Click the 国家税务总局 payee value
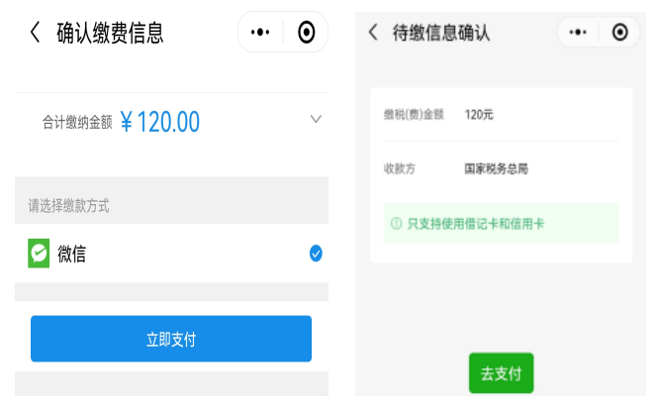This screenshot has height=409, width=659. [x=497, y=168]
